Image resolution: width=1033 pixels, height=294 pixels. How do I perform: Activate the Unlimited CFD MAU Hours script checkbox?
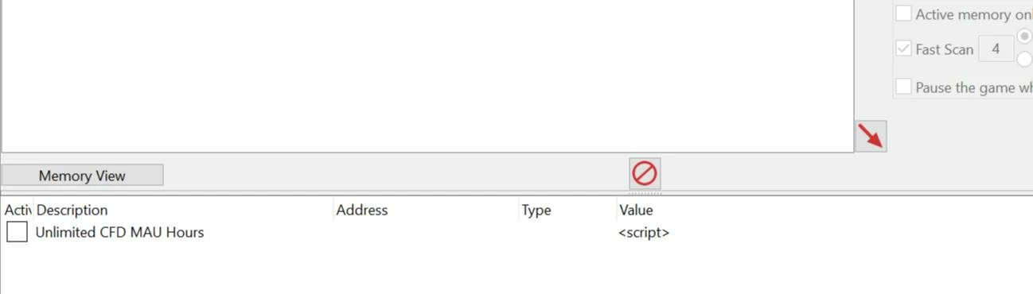tap(17, 232)
